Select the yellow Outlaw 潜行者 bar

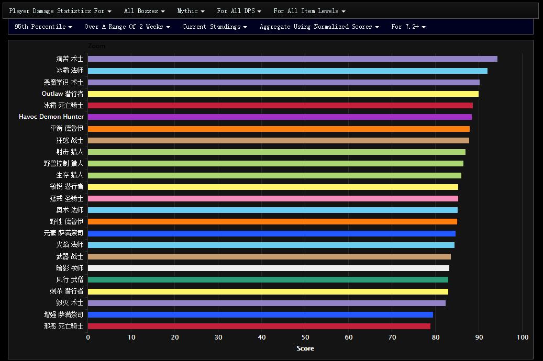283,94
